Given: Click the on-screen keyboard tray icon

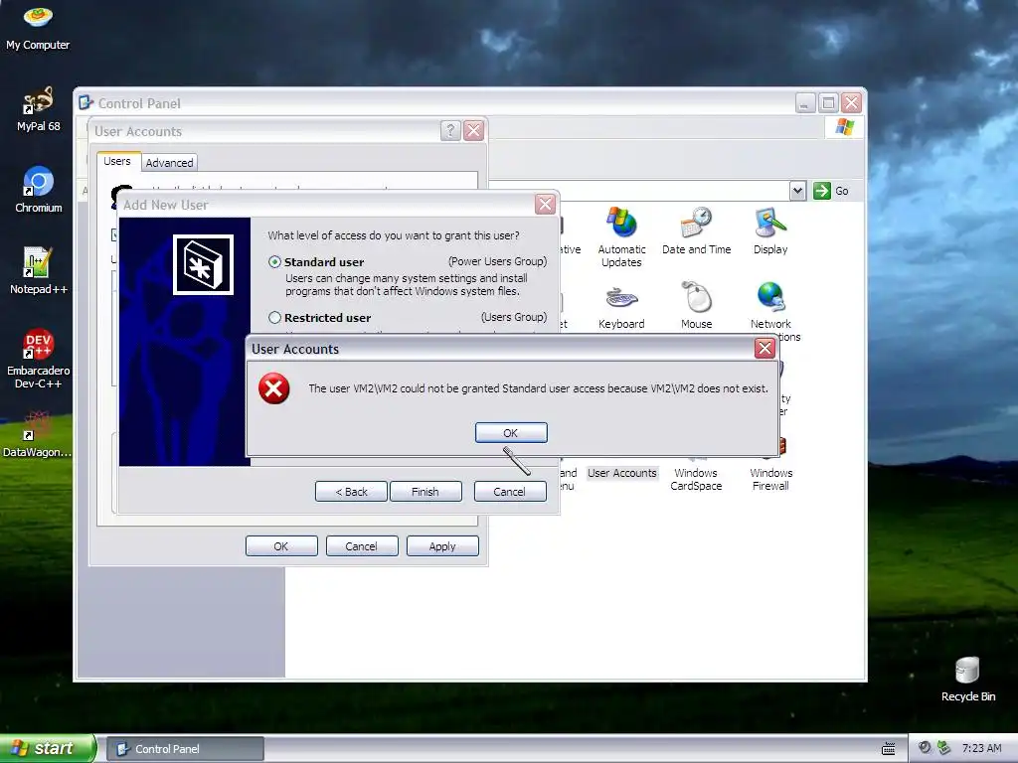Looking at the screenshot, I should [x=888, y=749].
